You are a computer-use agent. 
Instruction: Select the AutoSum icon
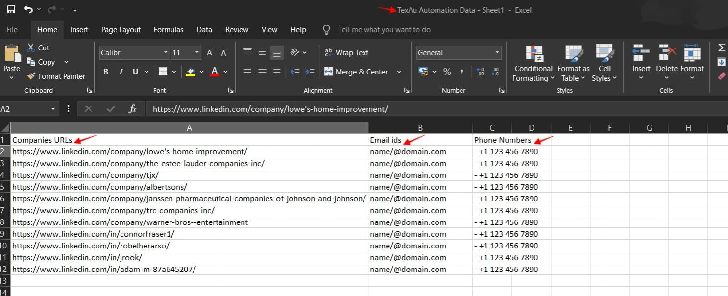tap(722, 48)
